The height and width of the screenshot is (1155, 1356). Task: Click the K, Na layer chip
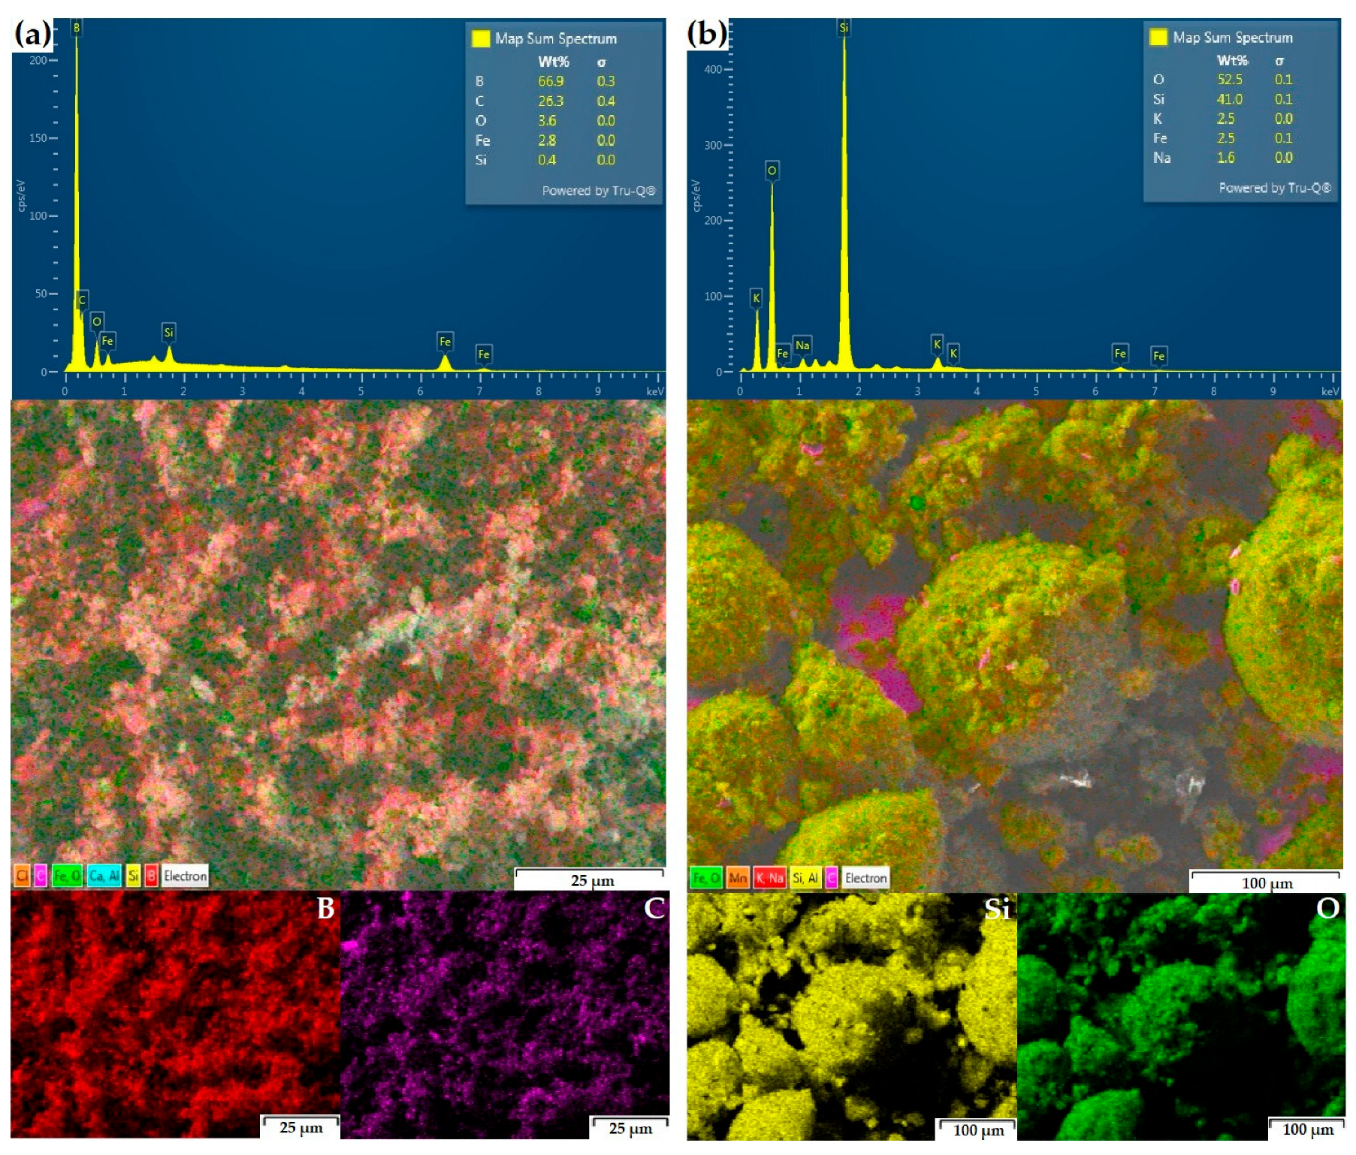coord(769,878)
